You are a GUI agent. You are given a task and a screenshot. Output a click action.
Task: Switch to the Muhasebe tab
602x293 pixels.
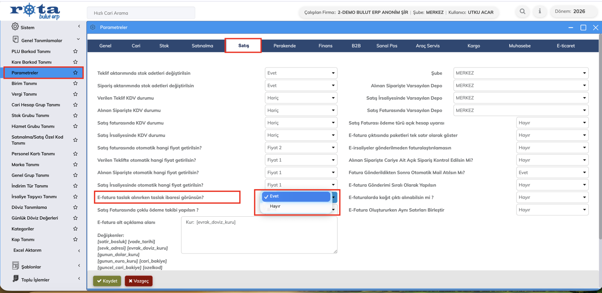click(x=519, y=46)
